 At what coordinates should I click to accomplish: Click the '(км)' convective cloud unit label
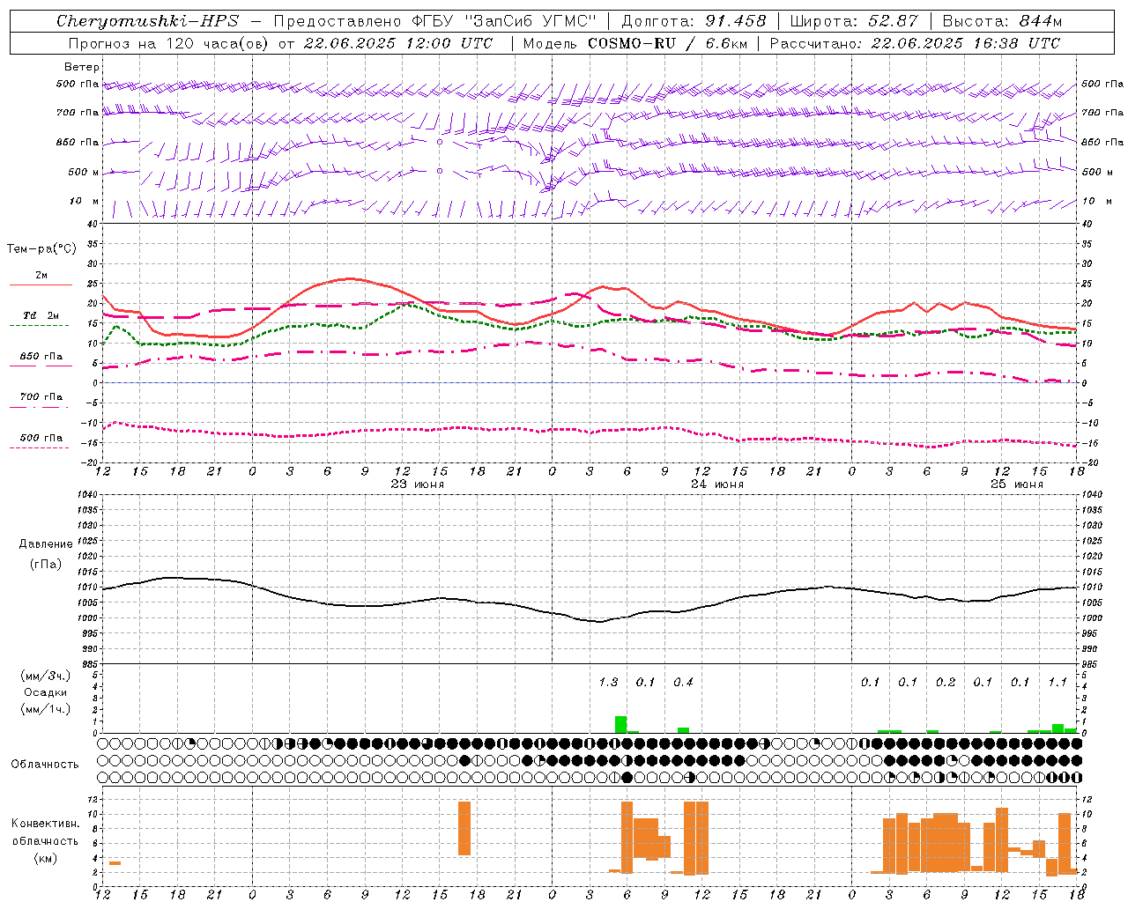coord(46,858)
